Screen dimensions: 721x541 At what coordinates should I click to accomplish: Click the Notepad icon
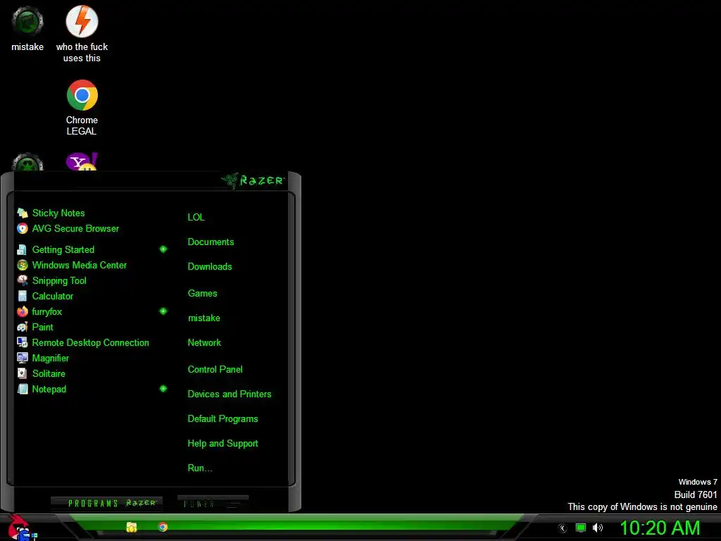click(x=23, y=389)
